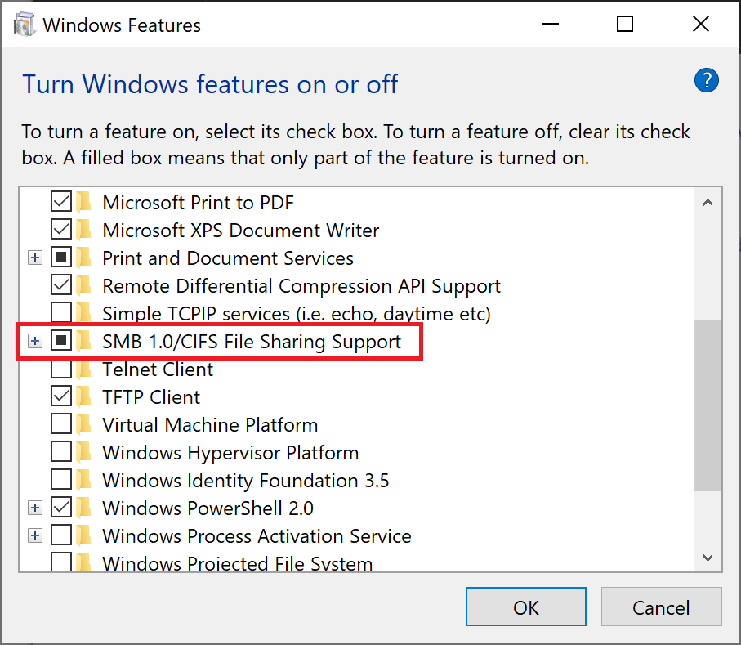Disable the TFTP Client checkbox
This screenshot has height=645, width=741.
point(62,396)
